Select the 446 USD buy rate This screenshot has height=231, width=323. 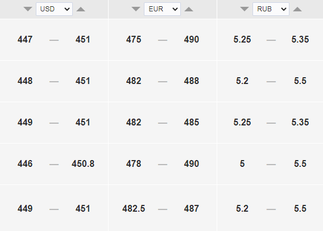(25, 164)
